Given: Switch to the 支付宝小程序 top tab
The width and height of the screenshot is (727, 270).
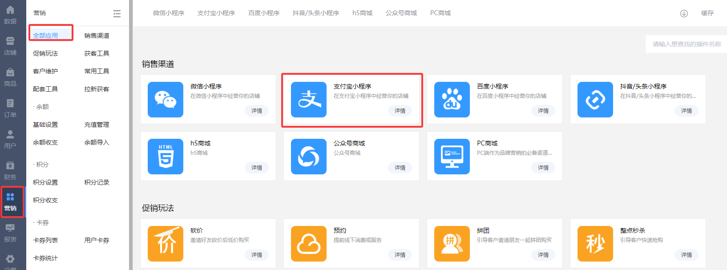Looking at the screenshot, I should pyautogui.click(x=216, y=13).
